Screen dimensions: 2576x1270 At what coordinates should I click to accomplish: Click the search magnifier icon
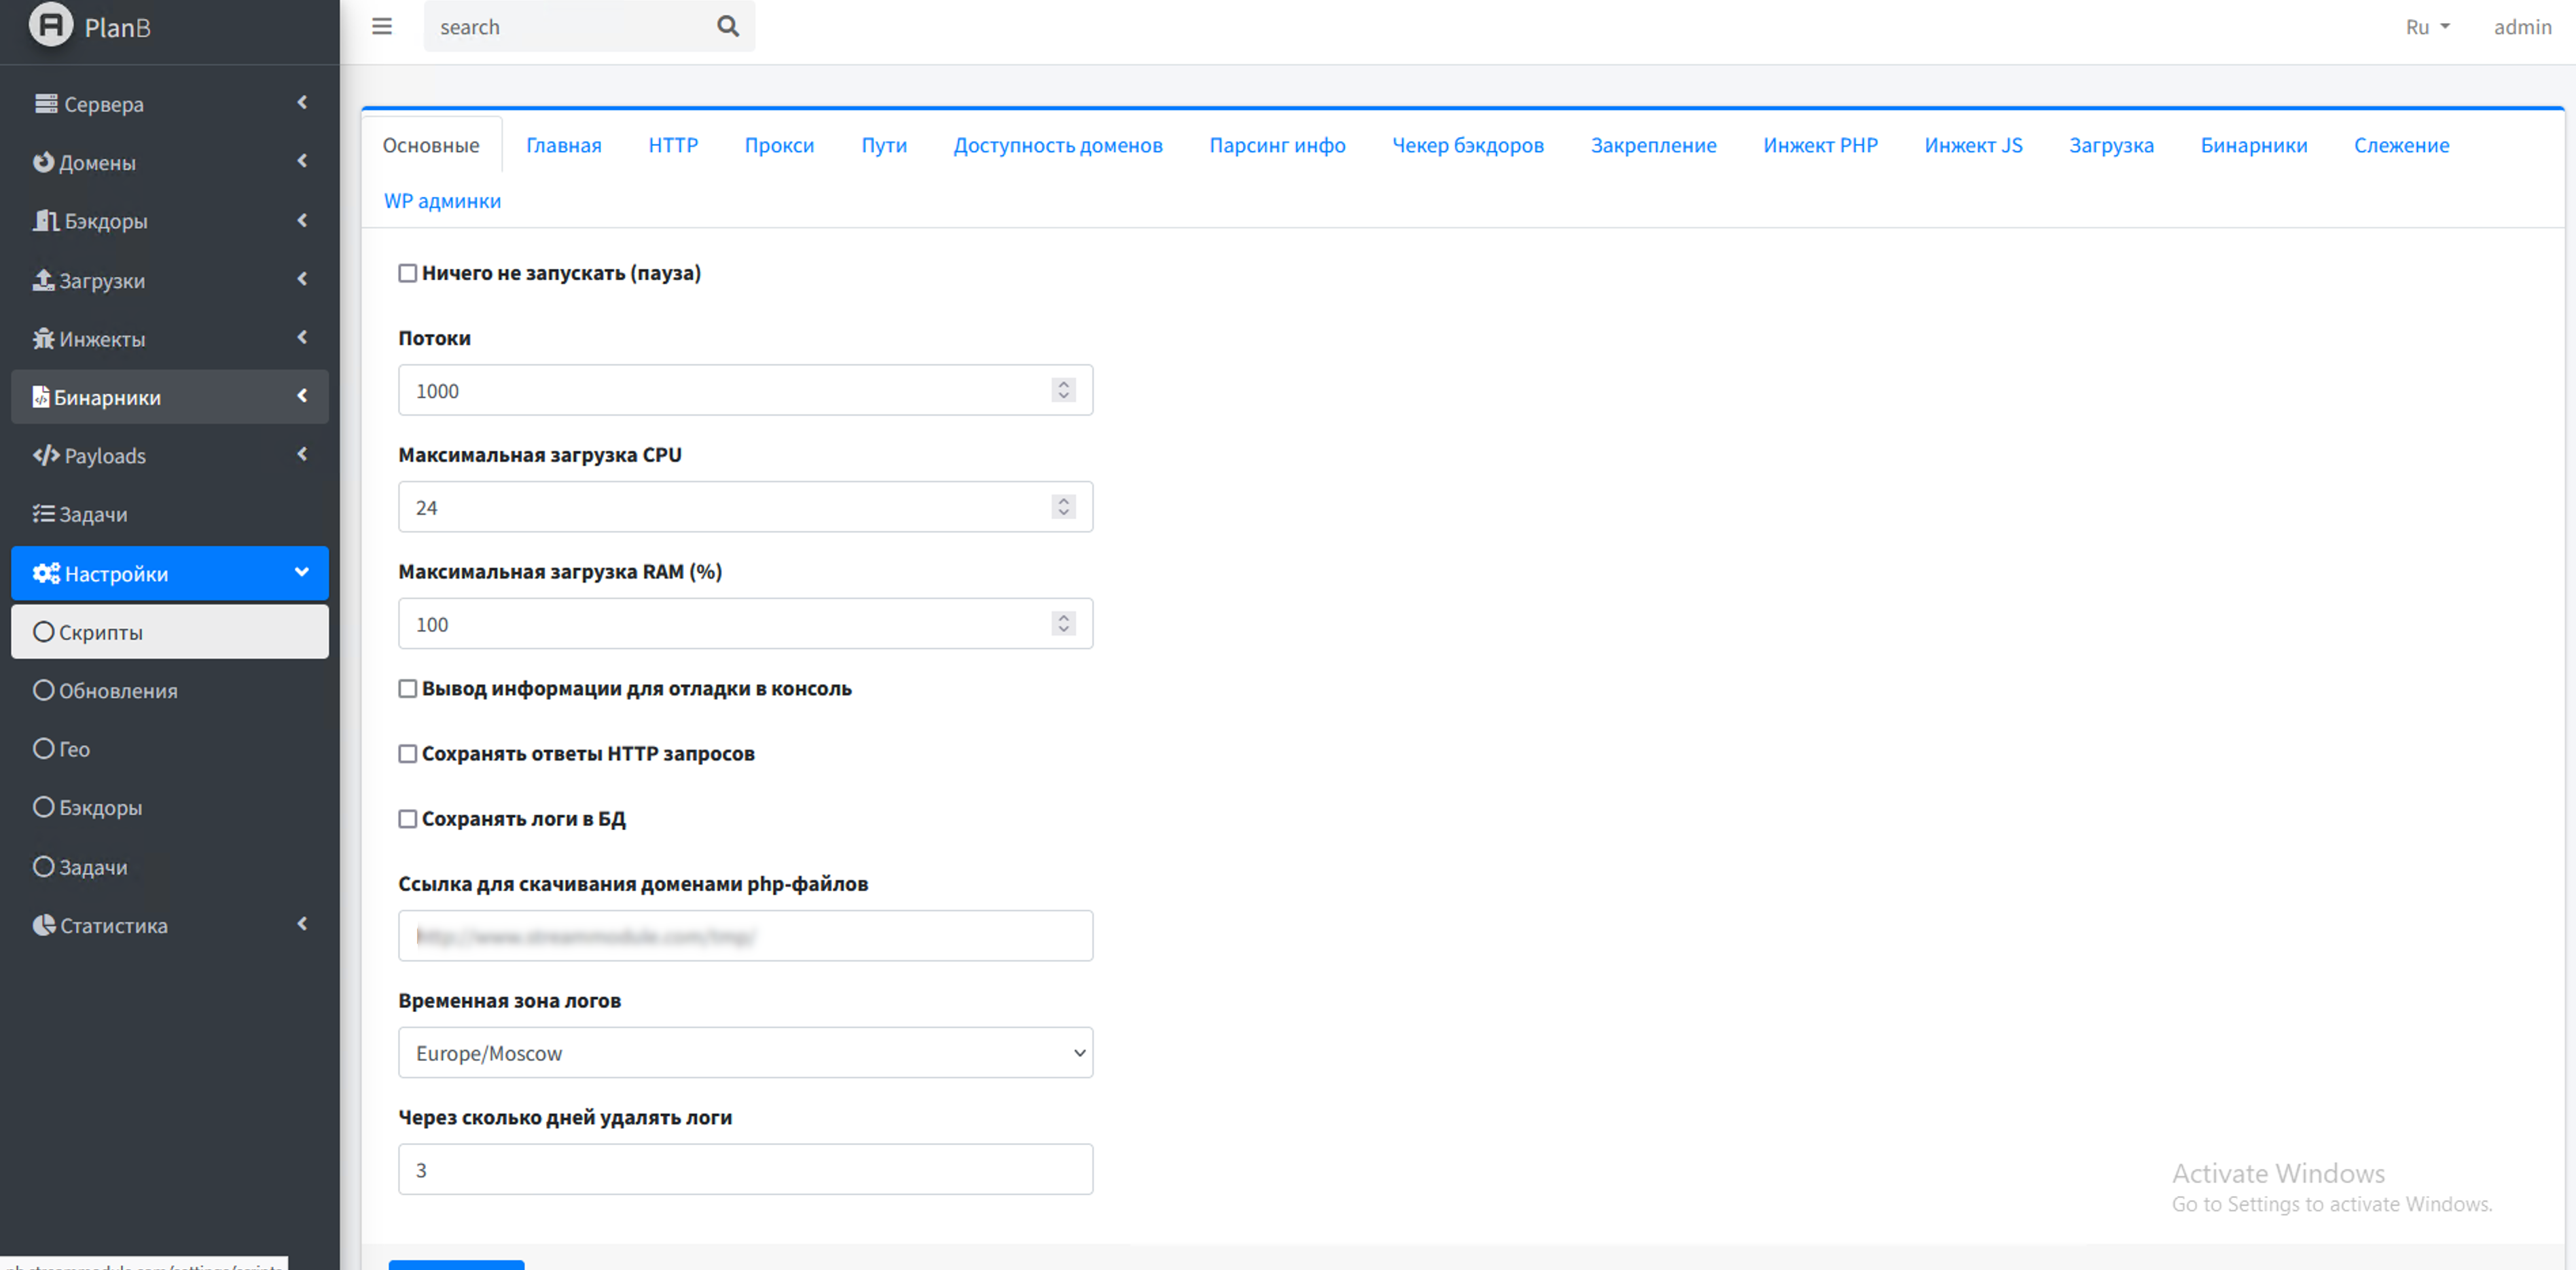tap(728, 27)
